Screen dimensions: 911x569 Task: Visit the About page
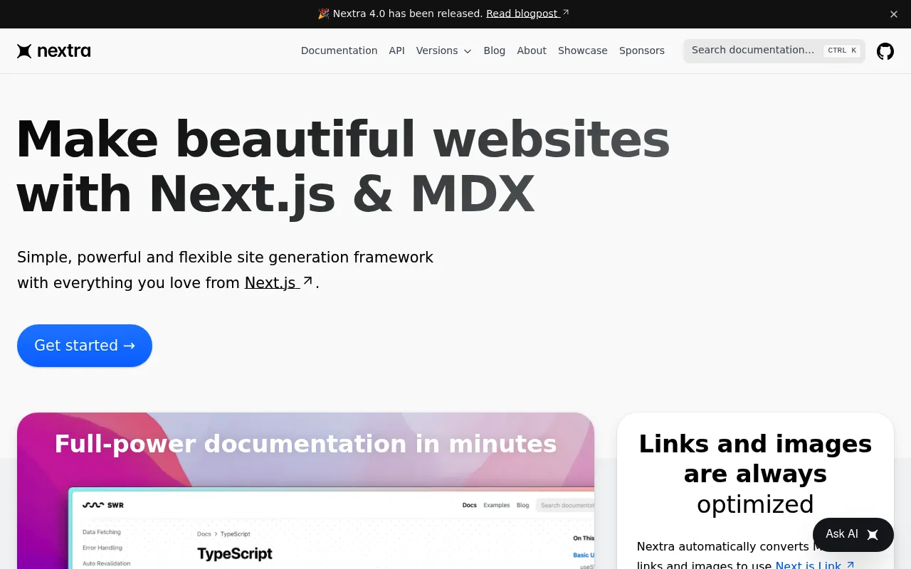coord(532,50)
